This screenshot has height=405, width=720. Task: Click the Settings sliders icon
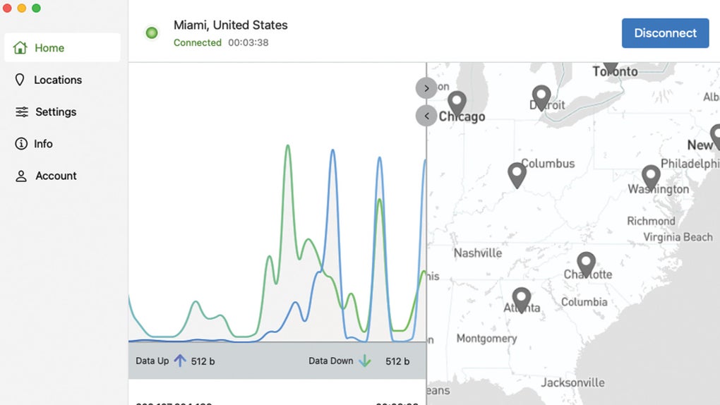pos(22,111)
